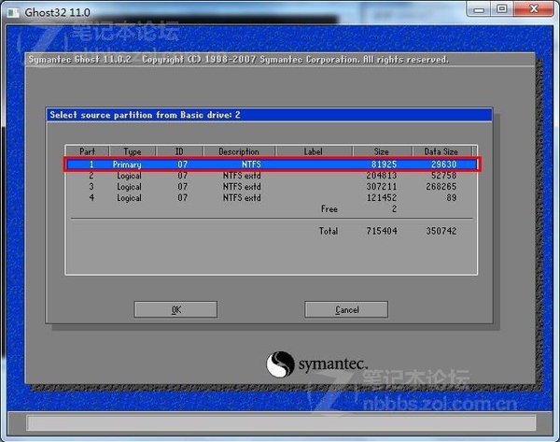Screen dimensions: 560x442
Task: Maximize the Ghost32 window
Action: coord(505,8)
